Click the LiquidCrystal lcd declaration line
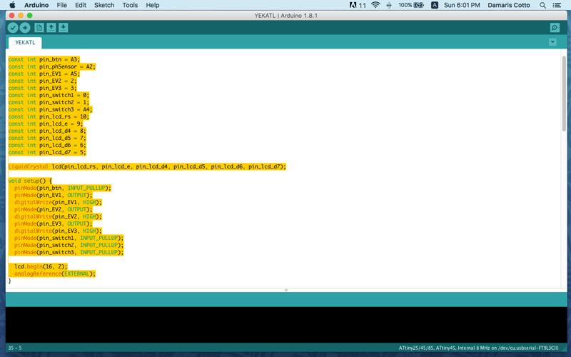 click(147, 166)
